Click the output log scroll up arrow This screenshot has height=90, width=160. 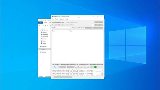pyautogui.click(x=102, y=70)
